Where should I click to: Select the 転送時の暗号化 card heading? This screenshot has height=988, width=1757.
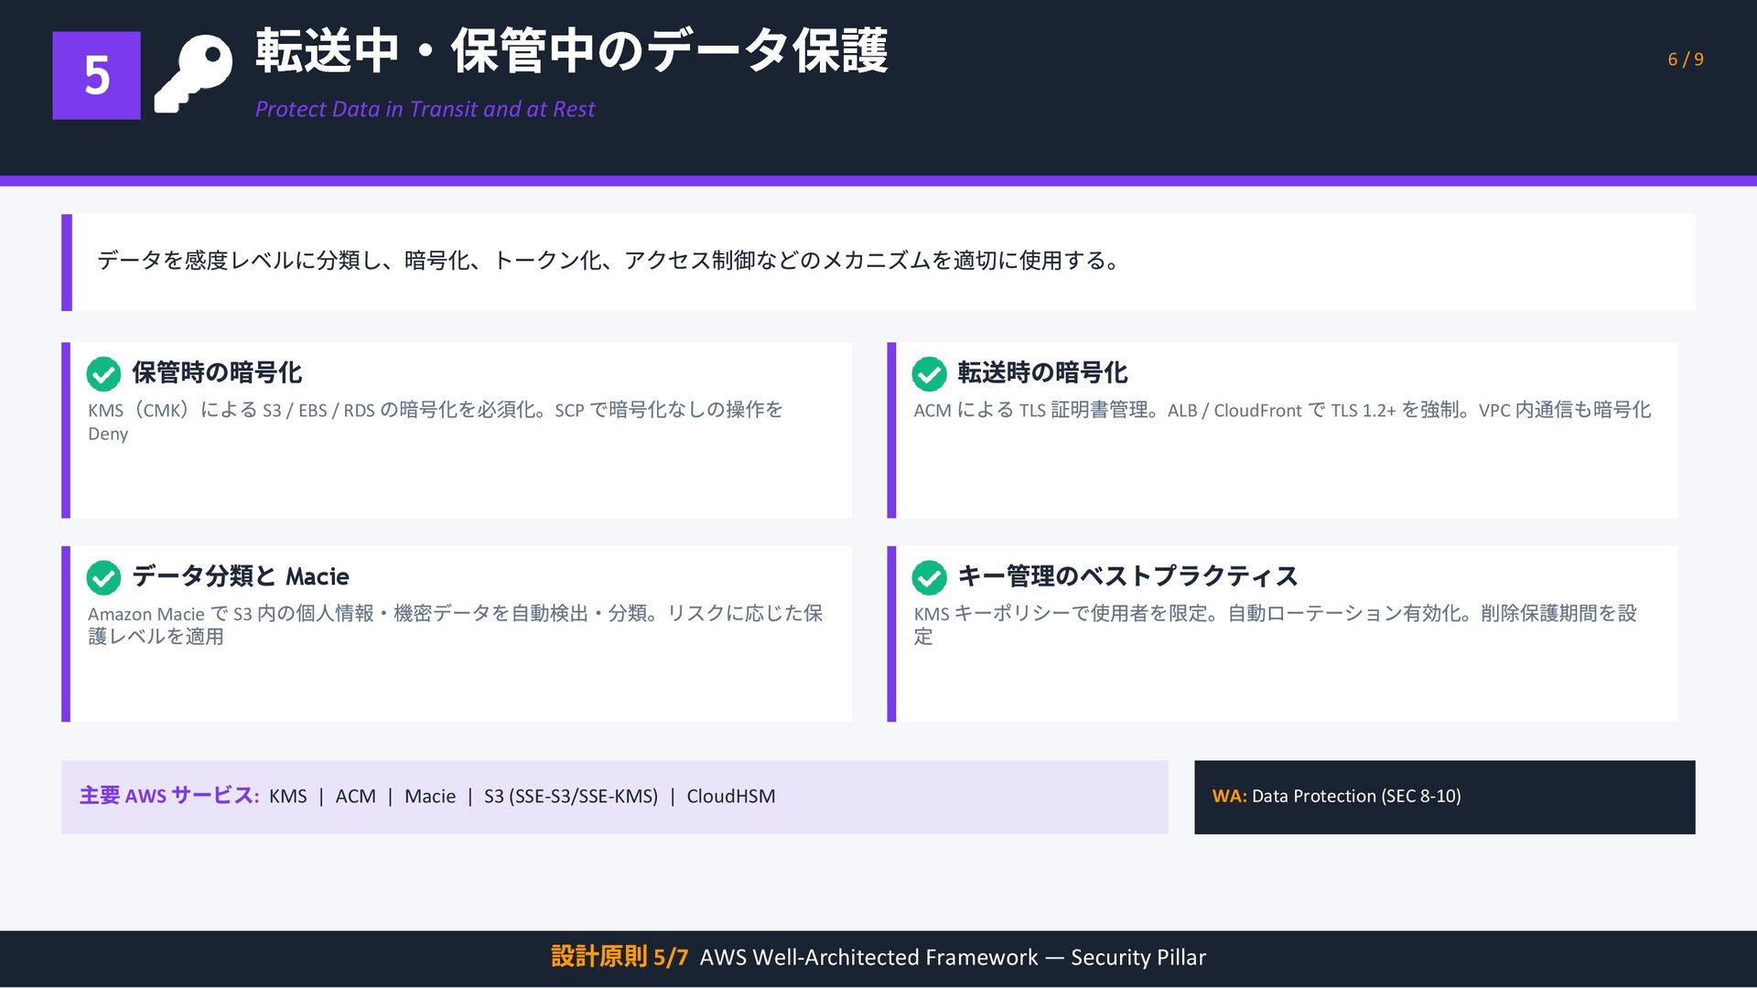[1042, 372]
